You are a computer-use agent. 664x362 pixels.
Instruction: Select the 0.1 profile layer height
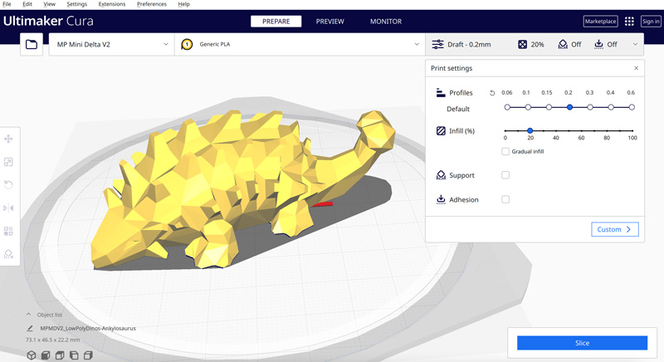click(x=528, y=107)
